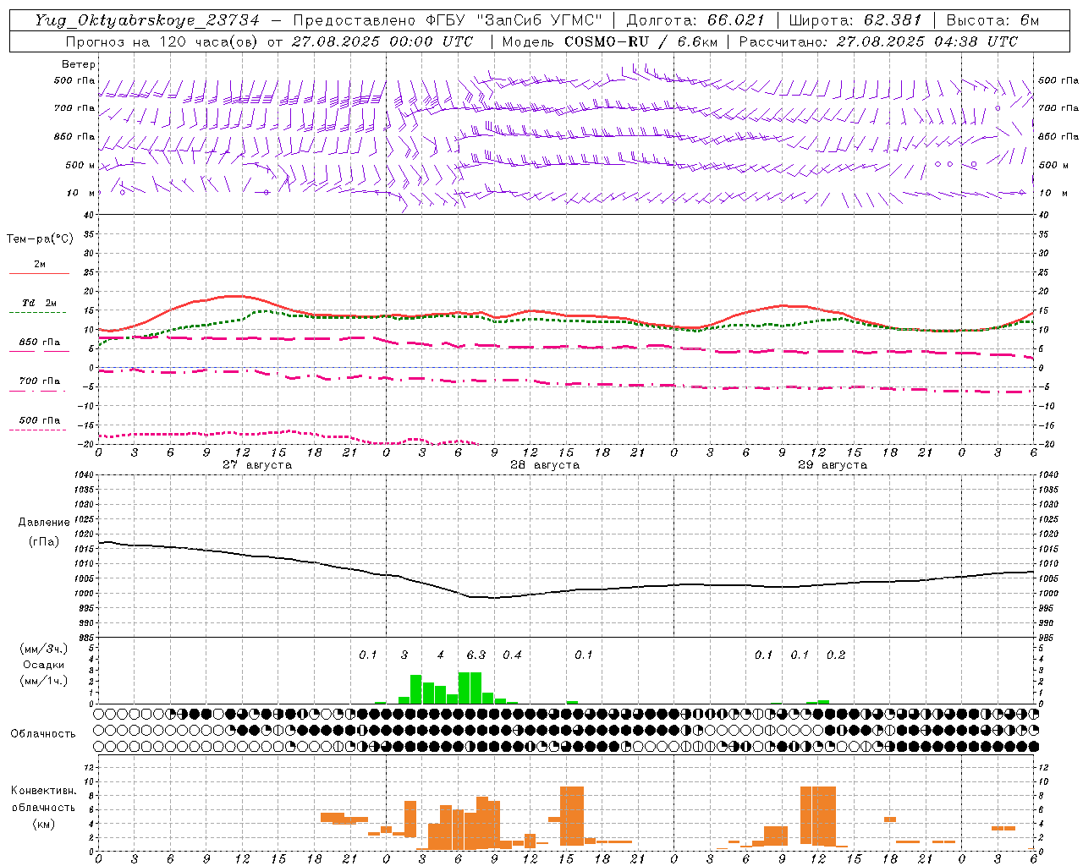Click the Высота: 6м header field

coord(992,20)
